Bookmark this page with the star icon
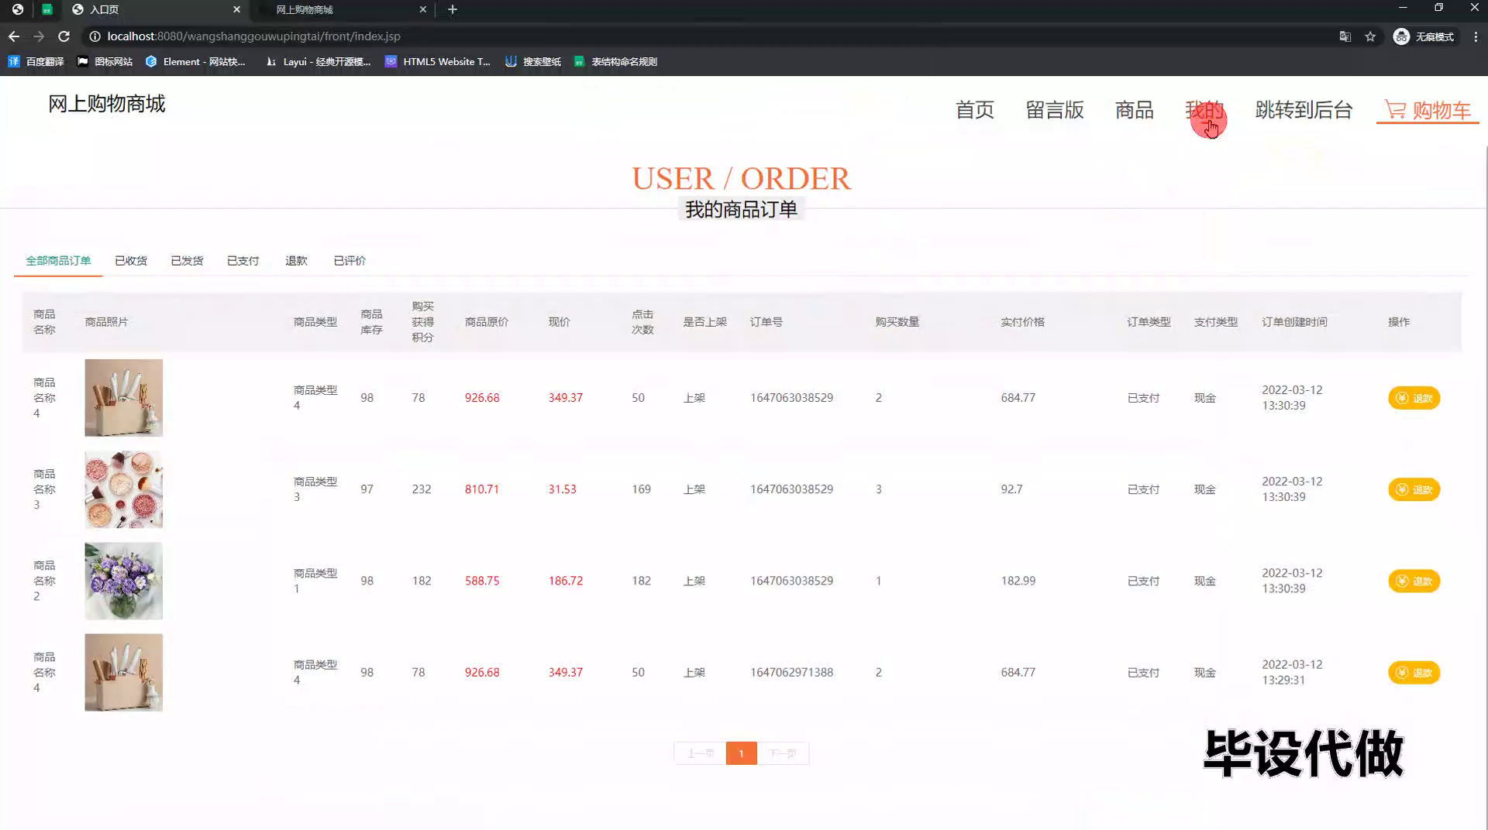Screen dimensions: 1488x830 point(1370,36)
